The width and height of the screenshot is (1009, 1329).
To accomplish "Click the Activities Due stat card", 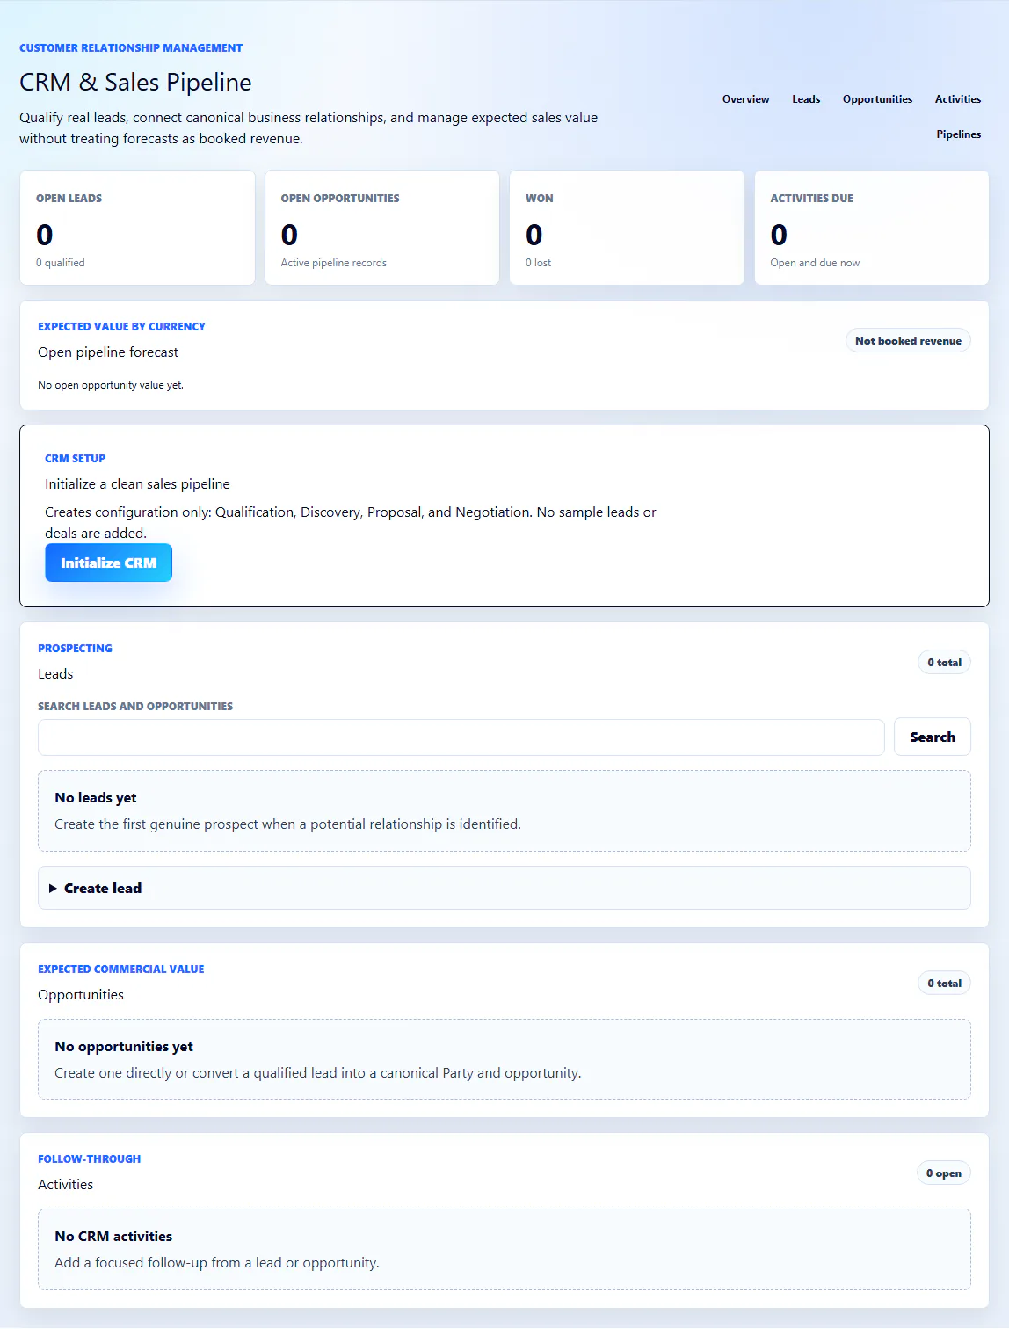I will (x=872, y=228).
